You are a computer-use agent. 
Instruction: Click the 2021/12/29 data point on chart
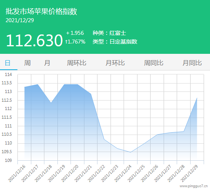pyautogui.click(x=197, y=98)
